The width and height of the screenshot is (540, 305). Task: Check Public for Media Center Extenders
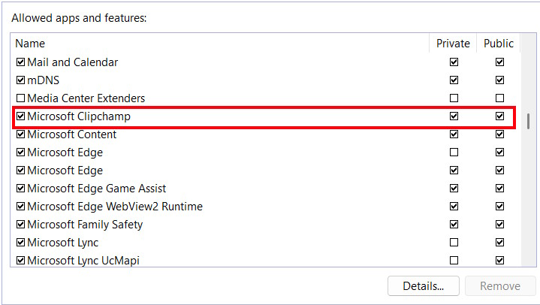(x=499, y=98)
